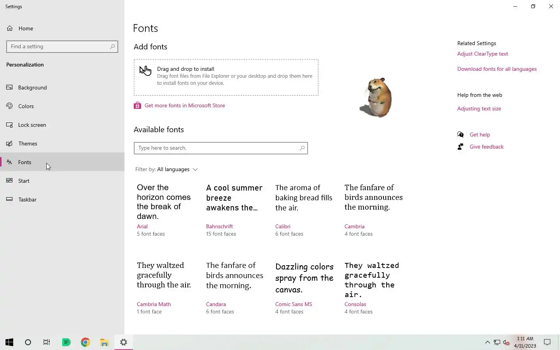Click the Get help chat icon
Screen dimensions: 560x350
click(460, 135)
